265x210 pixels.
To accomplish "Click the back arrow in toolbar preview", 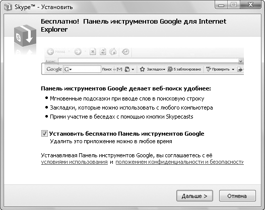I will pyautogui.click(x=50, y=52).
